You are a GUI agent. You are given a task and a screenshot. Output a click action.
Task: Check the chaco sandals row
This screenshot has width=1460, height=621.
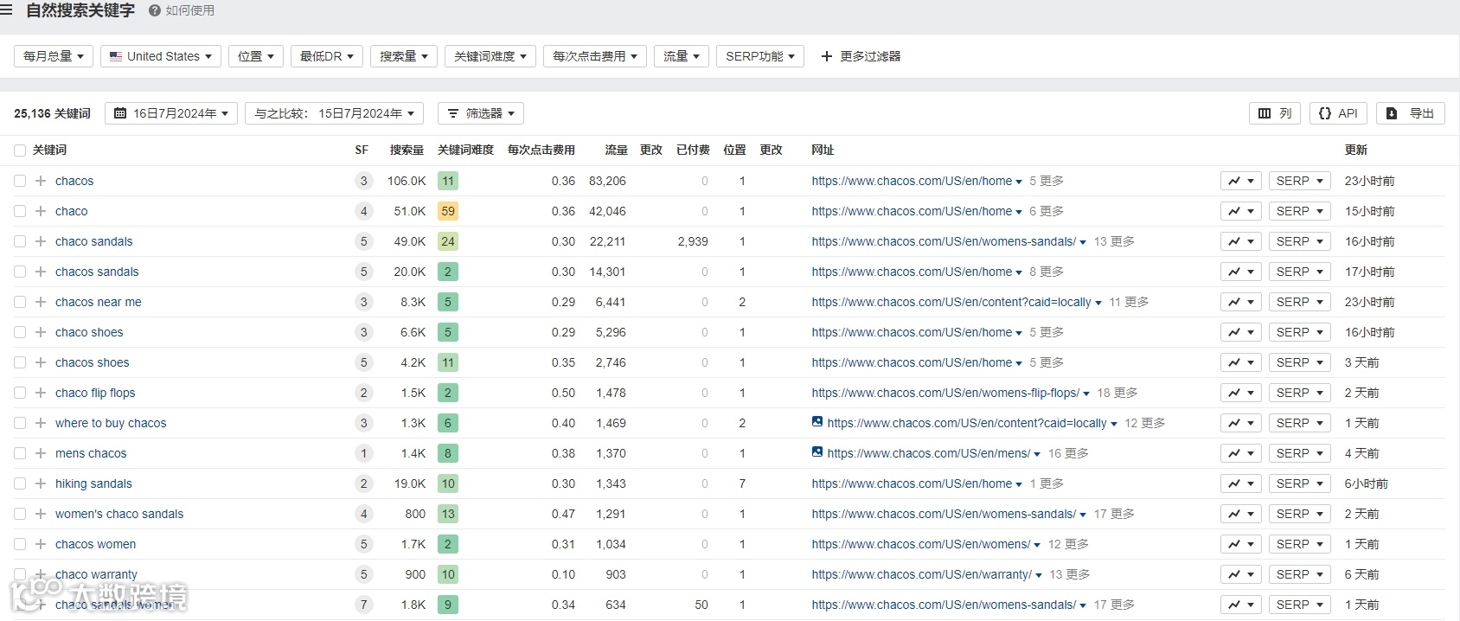click(x=20, y=241)
